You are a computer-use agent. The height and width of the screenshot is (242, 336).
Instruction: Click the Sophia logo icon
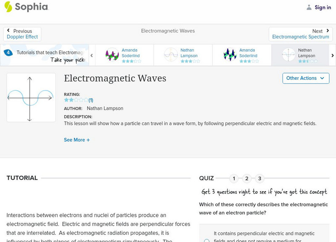[8, 7]
